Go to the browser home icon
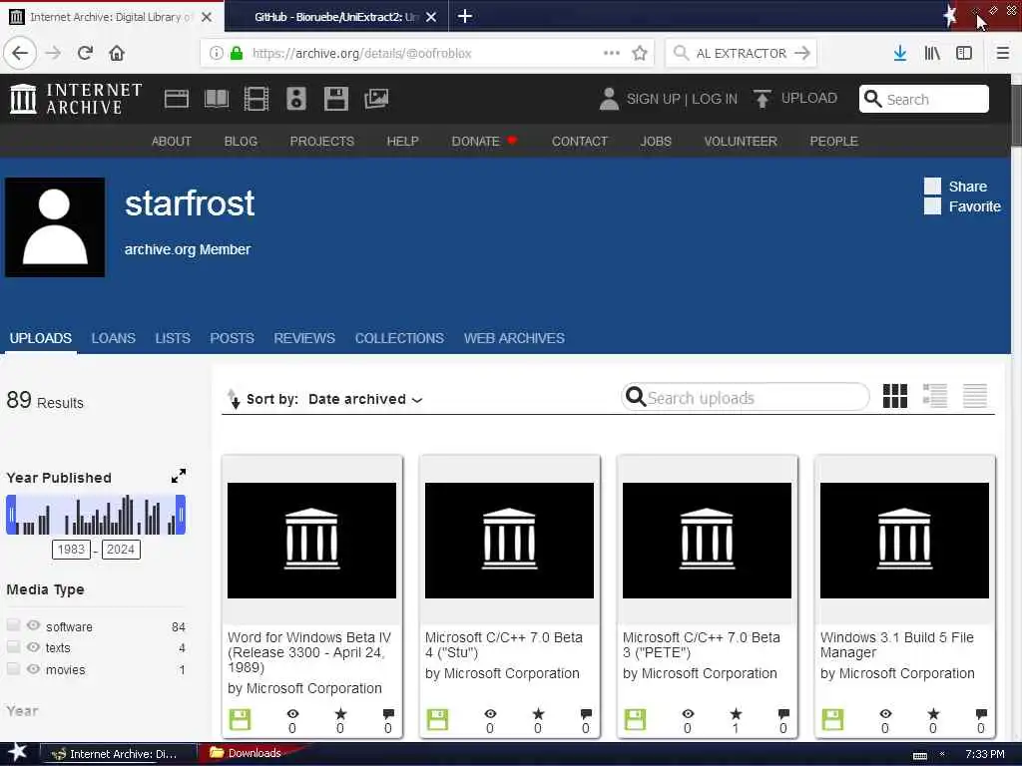 click(x=117, y=53)
